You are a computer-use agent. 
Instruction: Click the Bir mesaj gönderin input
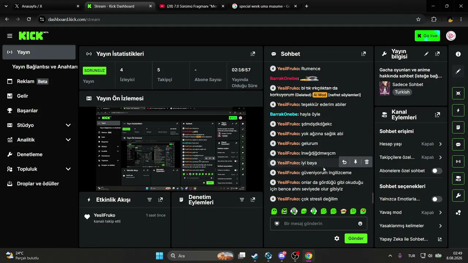click(318, 224)
